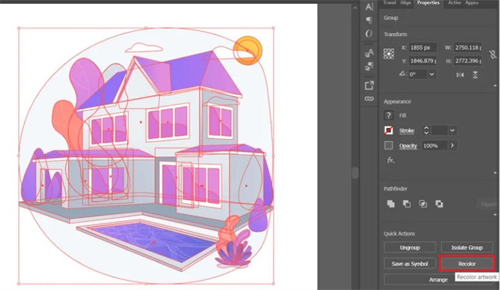The image size is (500, 290).
Task: Show more Transform options
Action: (495, 86)
